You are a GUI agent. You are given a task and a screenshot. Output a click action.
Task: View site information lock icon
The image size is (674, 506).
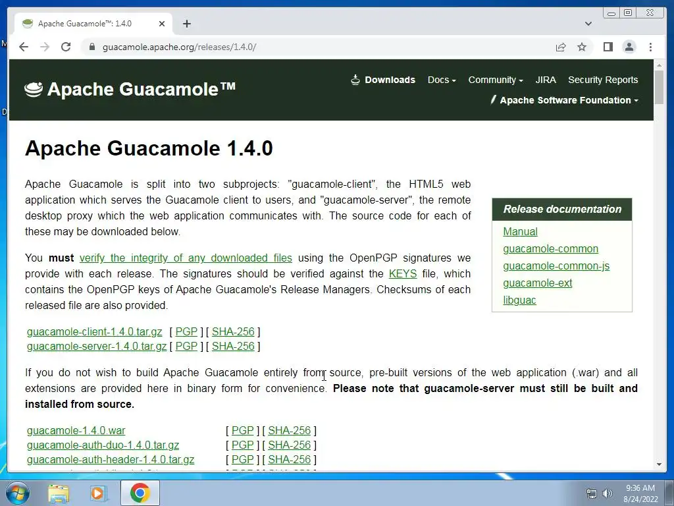point(91,47)
